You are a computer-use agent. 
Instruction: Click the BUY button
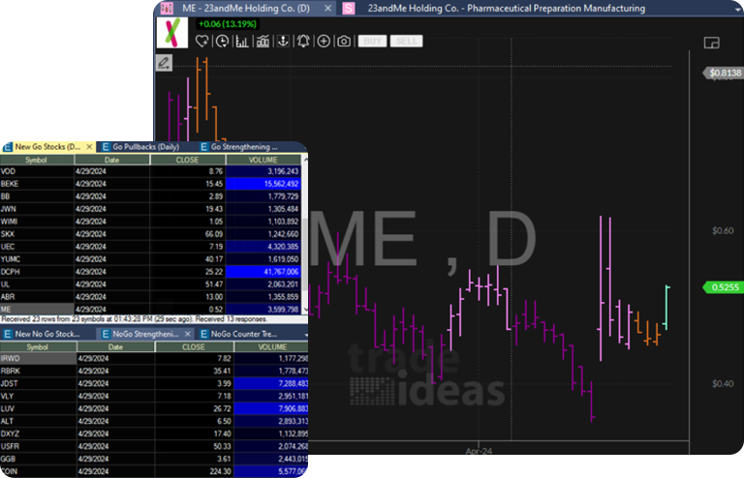pyautogui.click(x=372, y=42)
